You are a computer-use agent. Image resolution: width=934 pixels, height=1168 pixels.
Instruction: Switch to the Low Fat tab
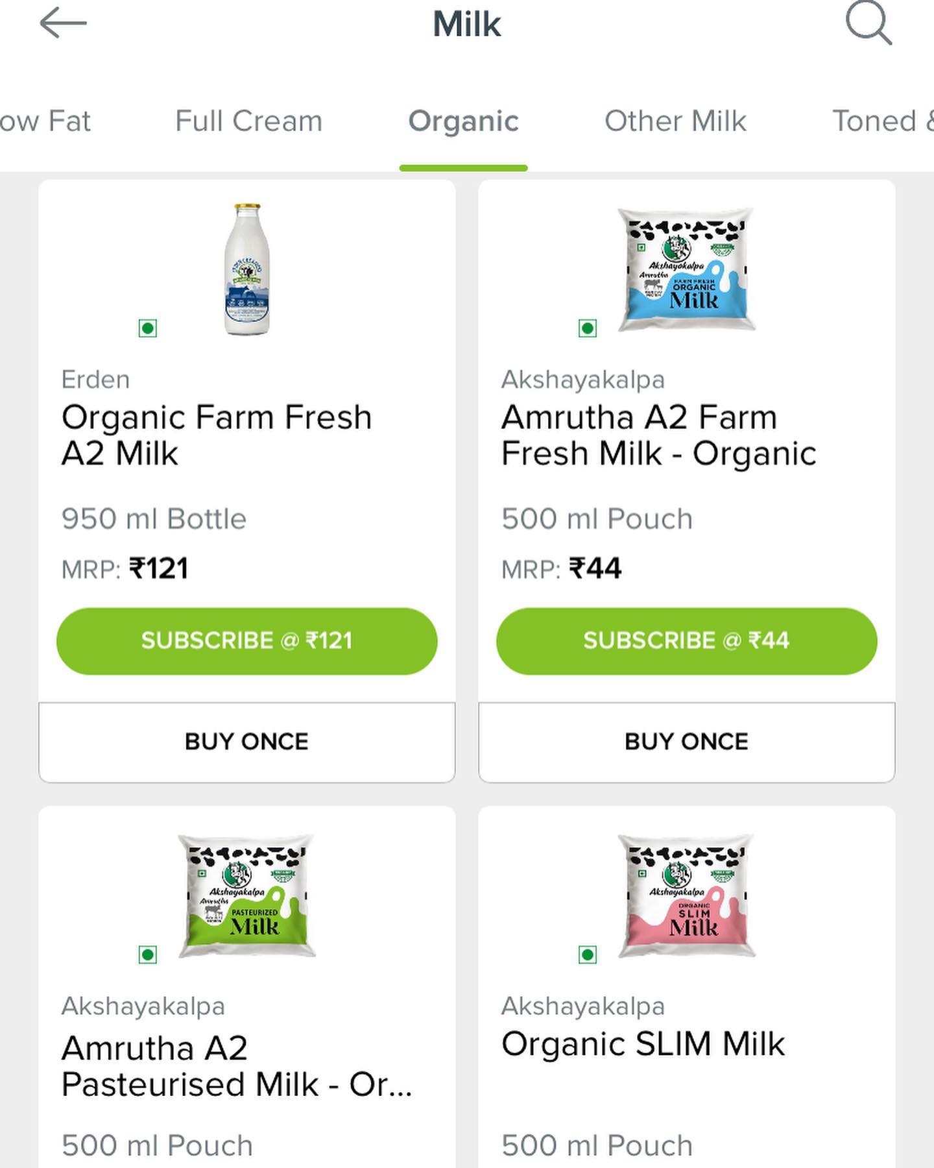tap(44, 121)
